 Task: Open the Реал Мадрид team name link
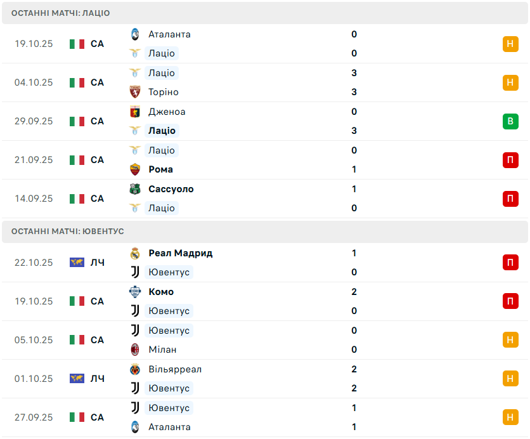(x=181, y=253)
